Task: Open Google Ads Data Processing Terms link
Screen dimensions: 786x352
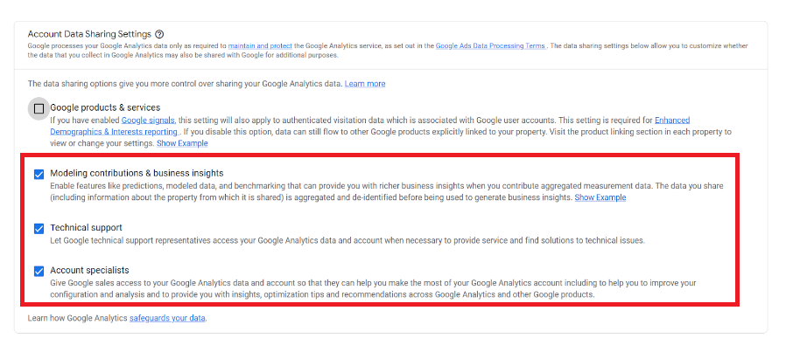Action: [x=491, y=45]
